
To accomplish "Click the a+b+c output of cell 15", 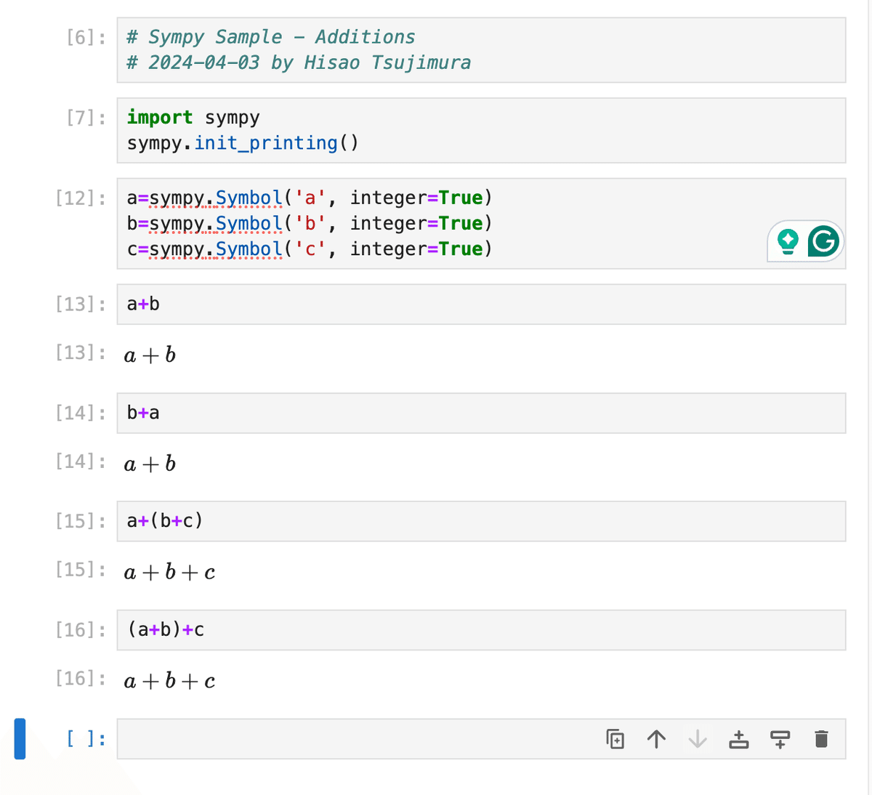I will [x=169, y=573].
